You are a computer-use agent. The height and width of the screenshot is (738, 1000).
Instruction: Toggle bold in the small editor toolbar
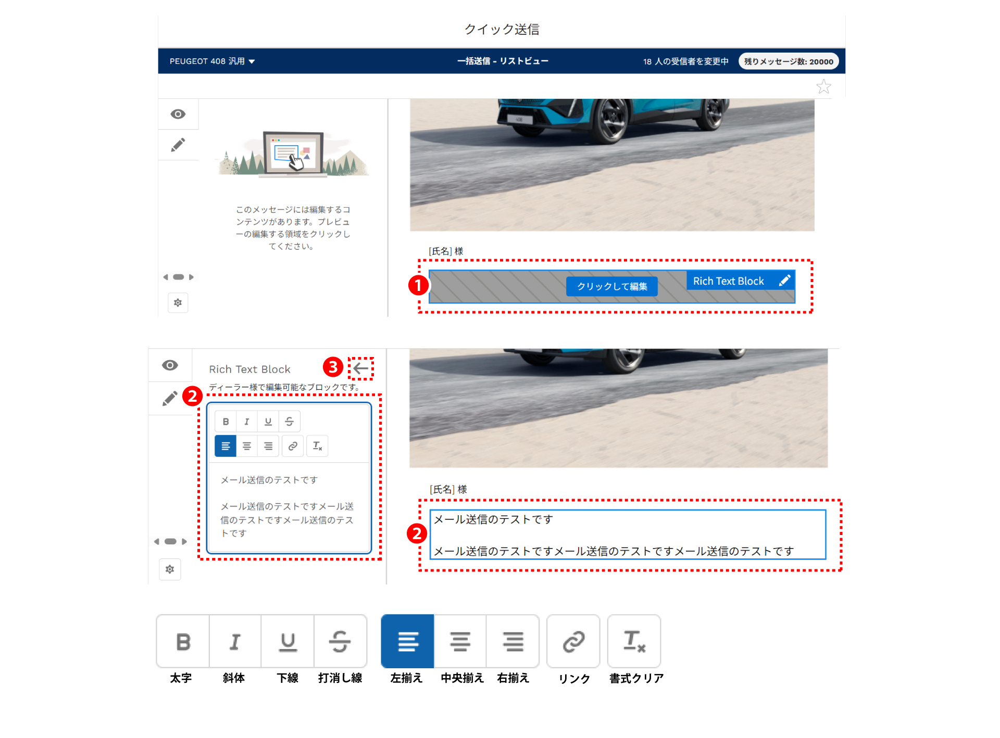pyautogui.click(x=226, y=422)
